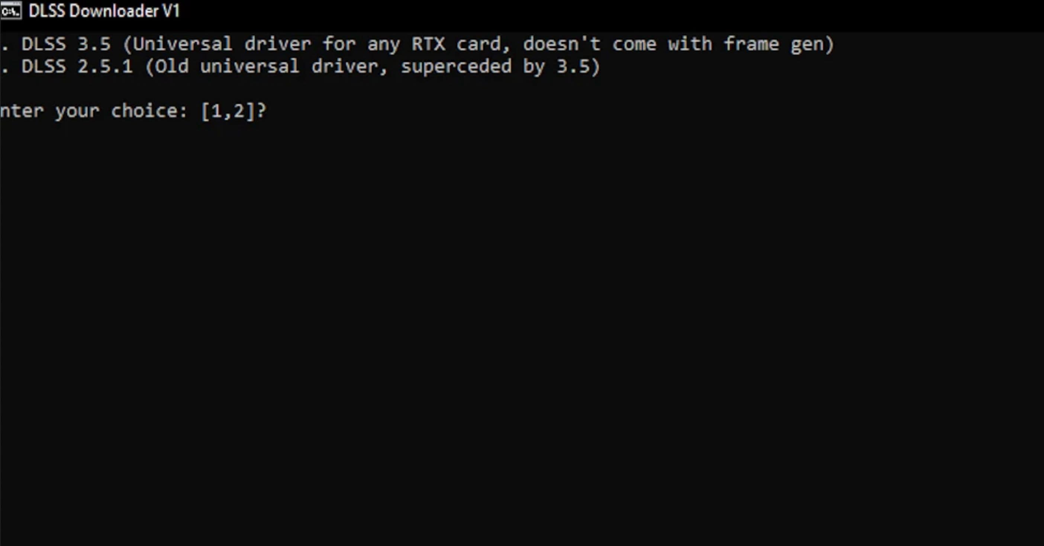The image size is (1044, 546).
Task: Click the "doesn't come with" text
Action: point(617,44)
